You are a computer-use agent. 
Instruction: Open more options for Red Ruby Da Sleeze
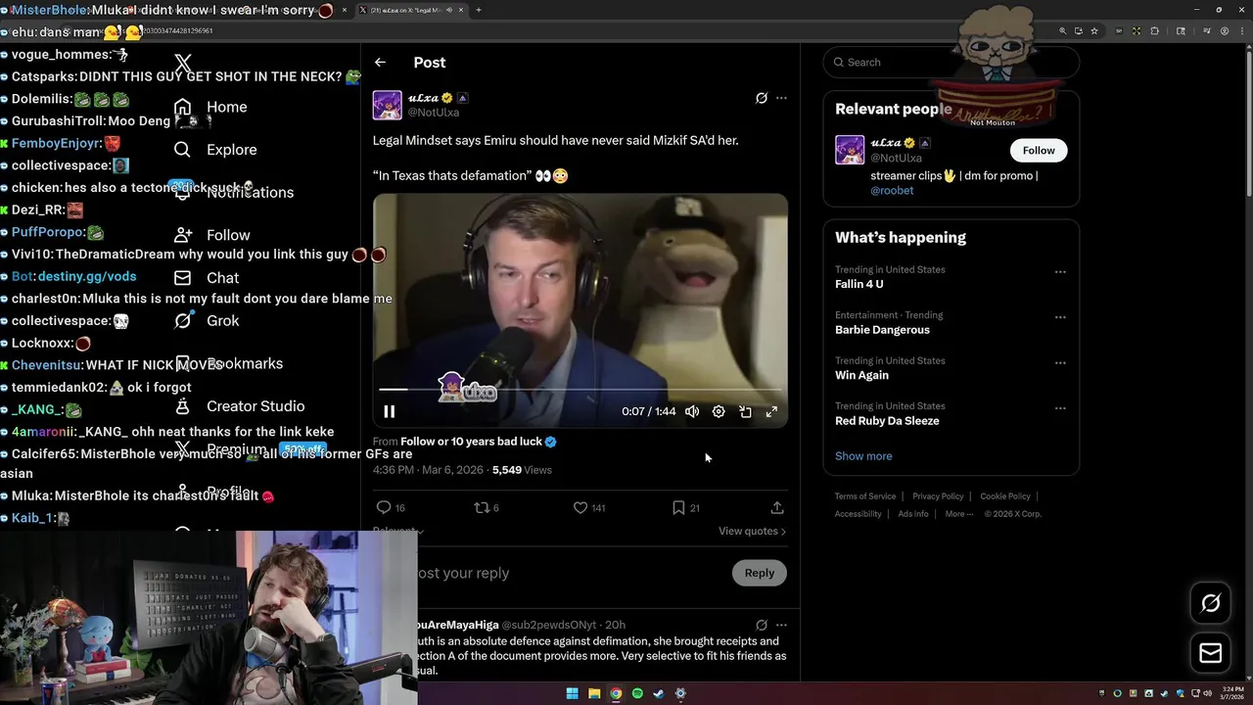(1060, 408)
